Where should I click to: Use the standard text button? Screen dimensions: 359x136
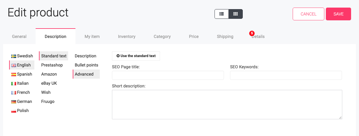(x=136, y=56)
